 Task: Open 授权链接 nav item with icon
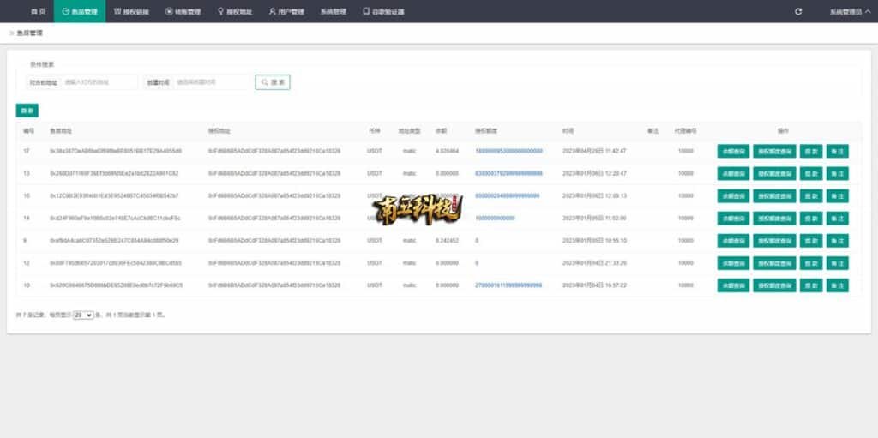131,12
